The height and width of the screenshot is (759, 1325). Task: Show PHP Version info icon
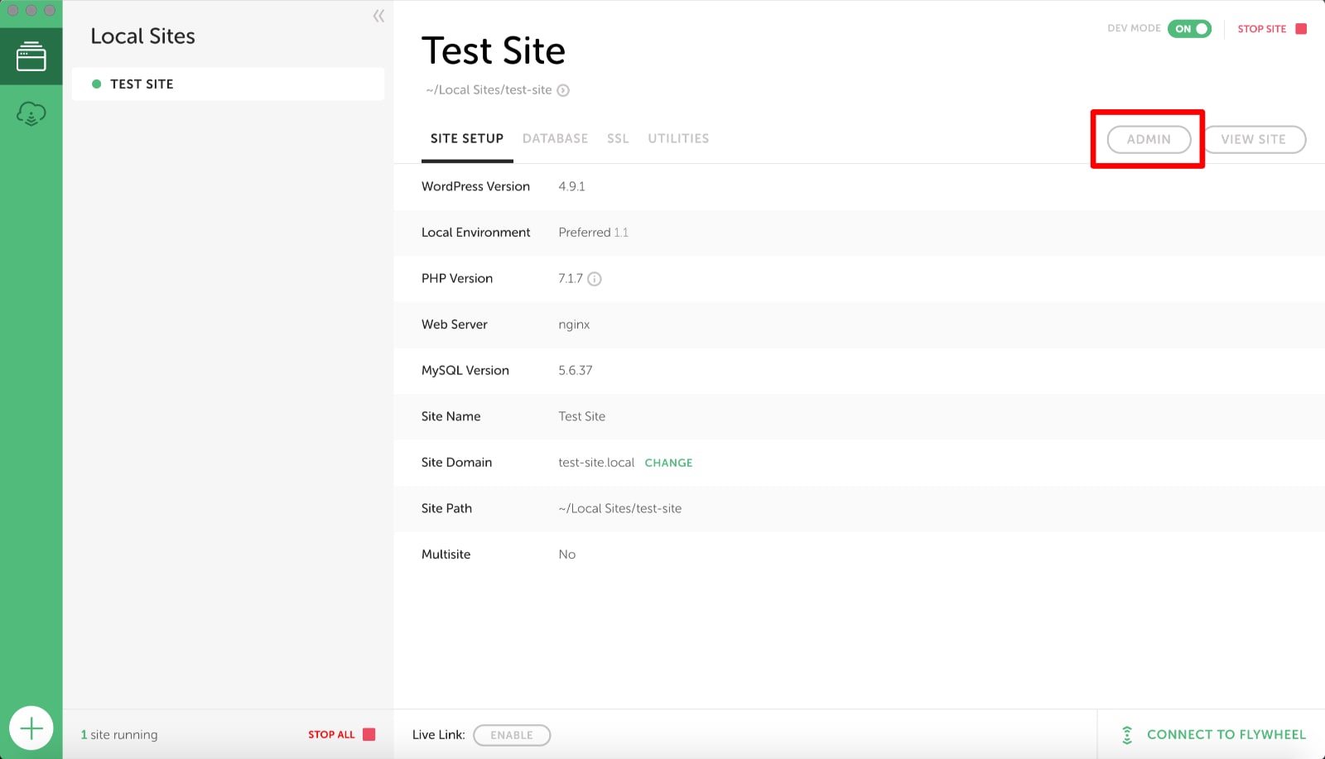[x=595, y=279]
